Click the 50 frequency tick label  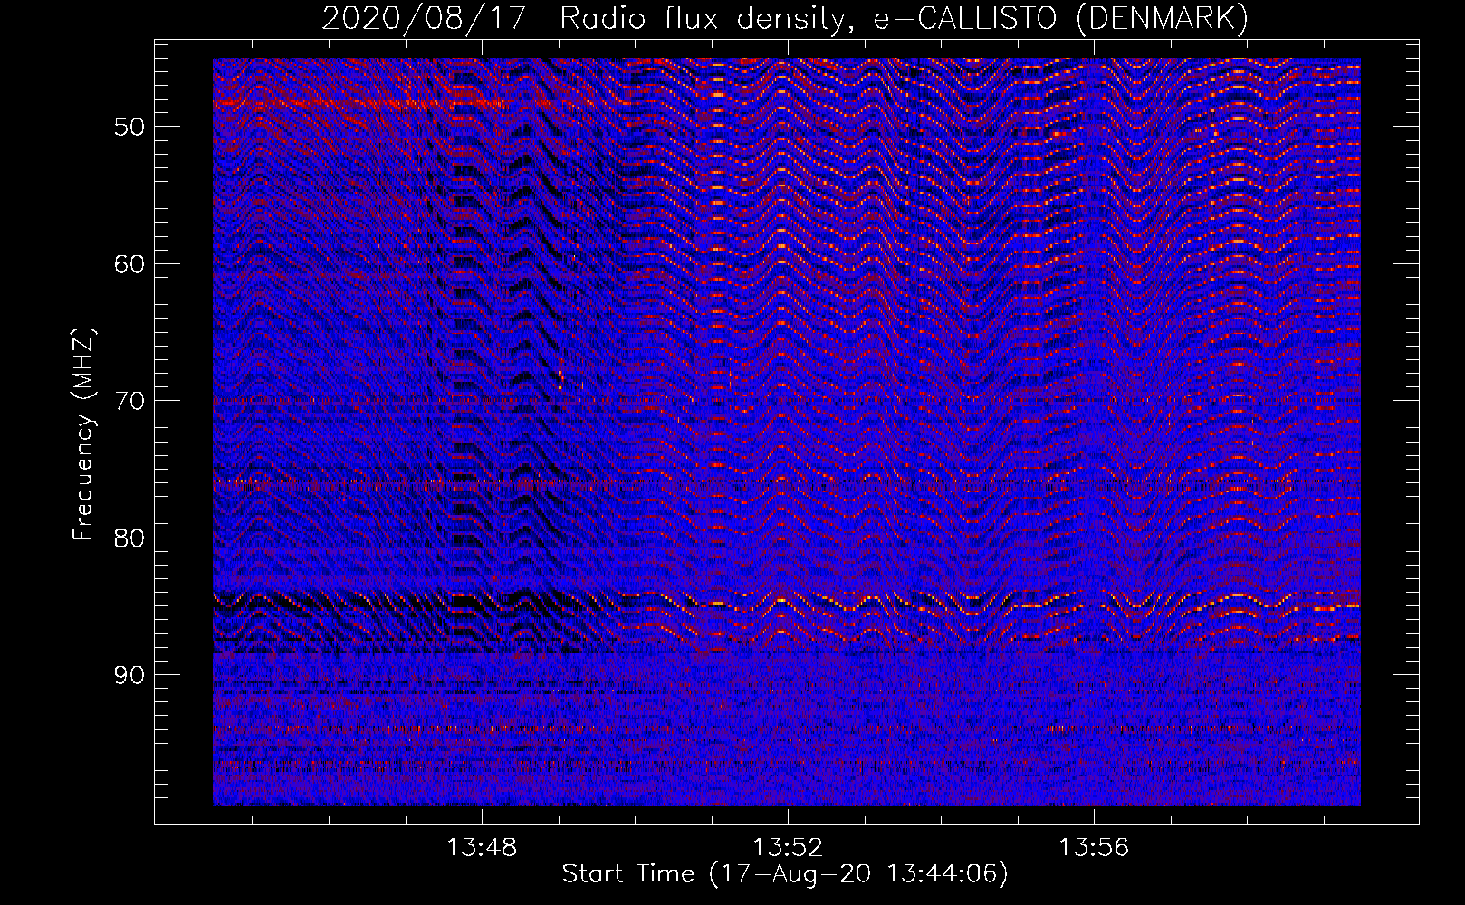tap(129, 127)
